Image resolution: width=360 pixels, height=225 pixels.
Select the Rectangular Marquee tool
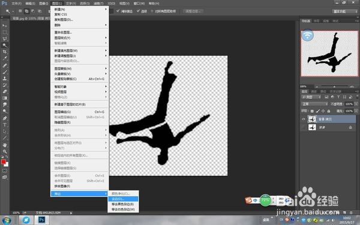pos(5,32)
